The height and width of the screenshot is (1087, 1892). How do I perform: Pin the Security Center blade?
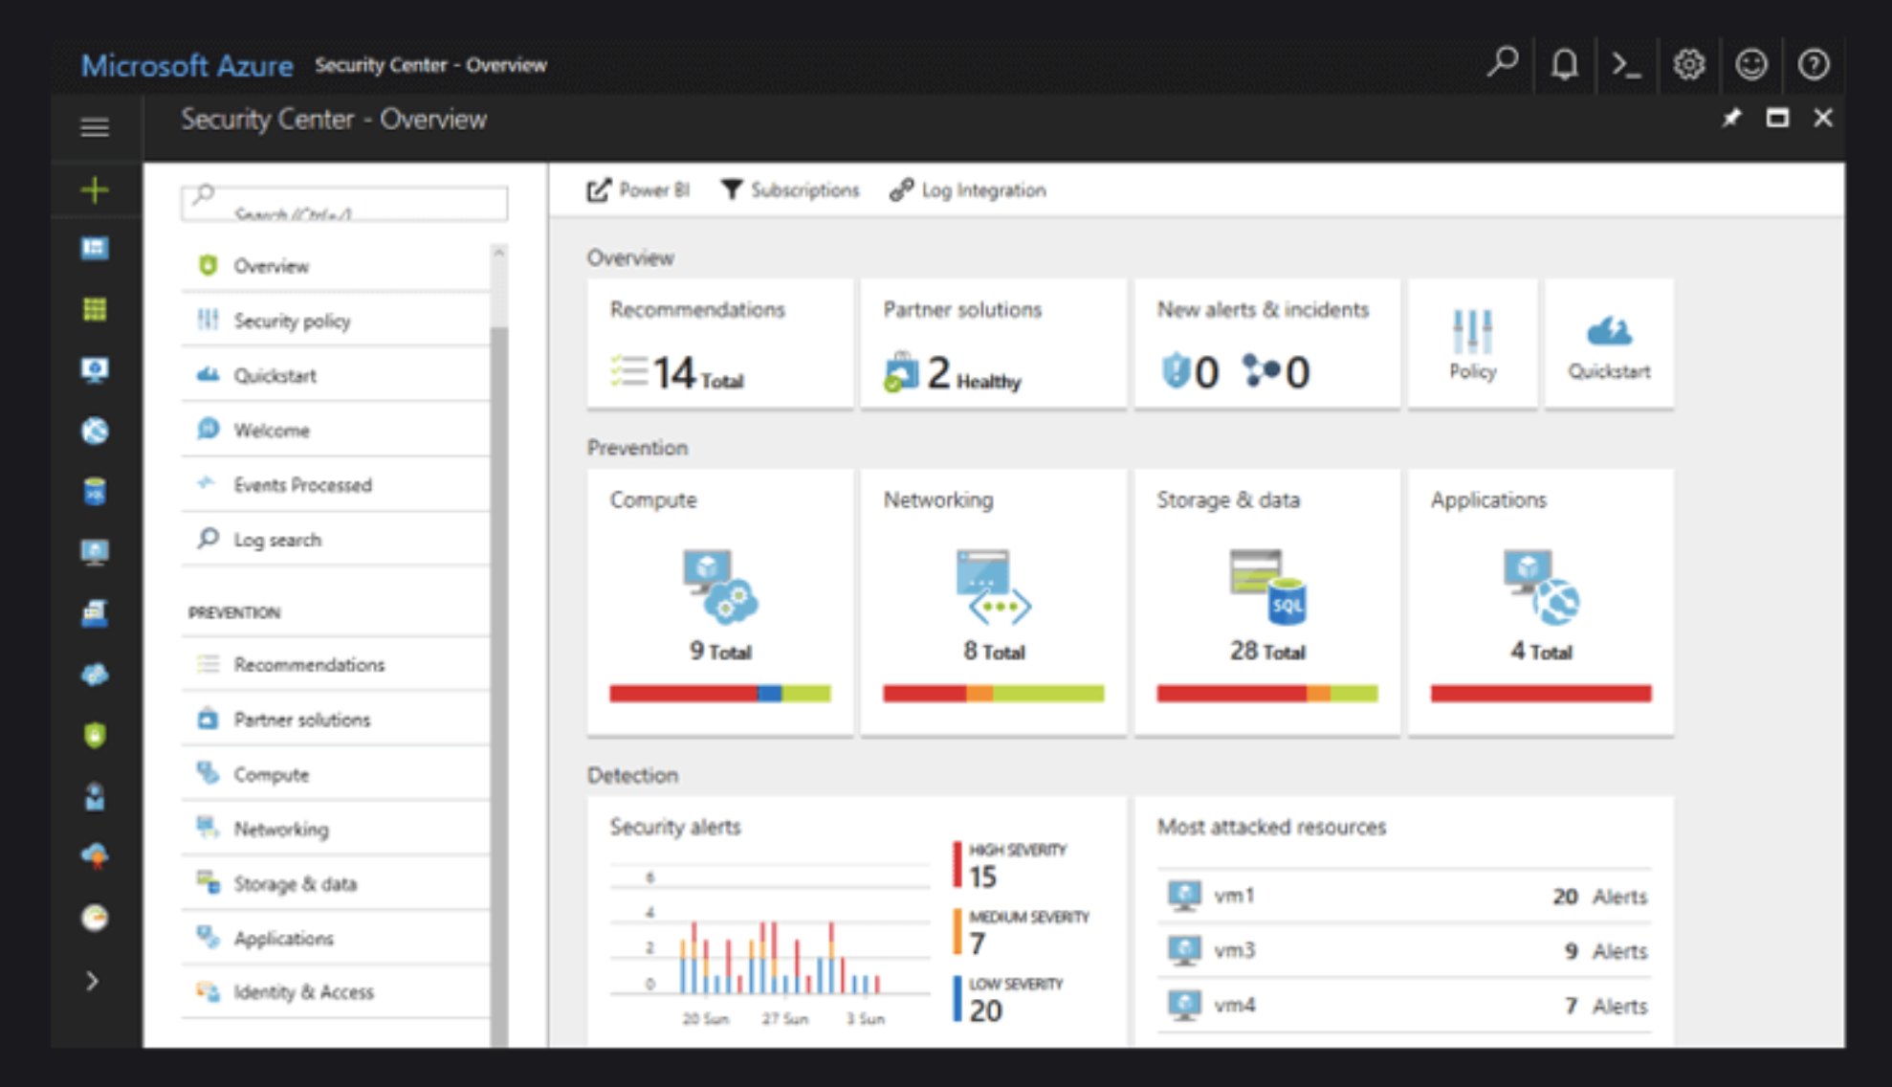1731,119
